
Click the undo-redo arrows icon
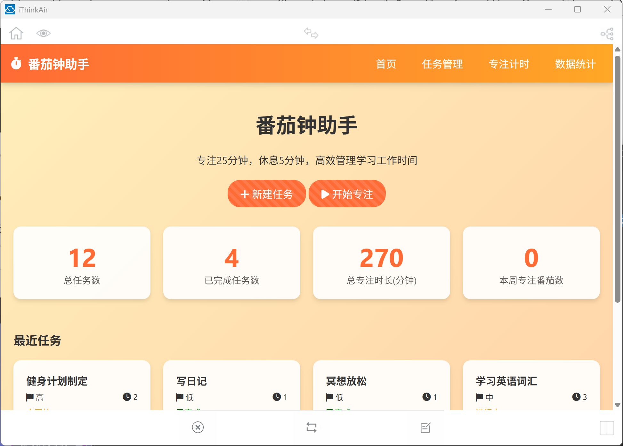point(311,33)
